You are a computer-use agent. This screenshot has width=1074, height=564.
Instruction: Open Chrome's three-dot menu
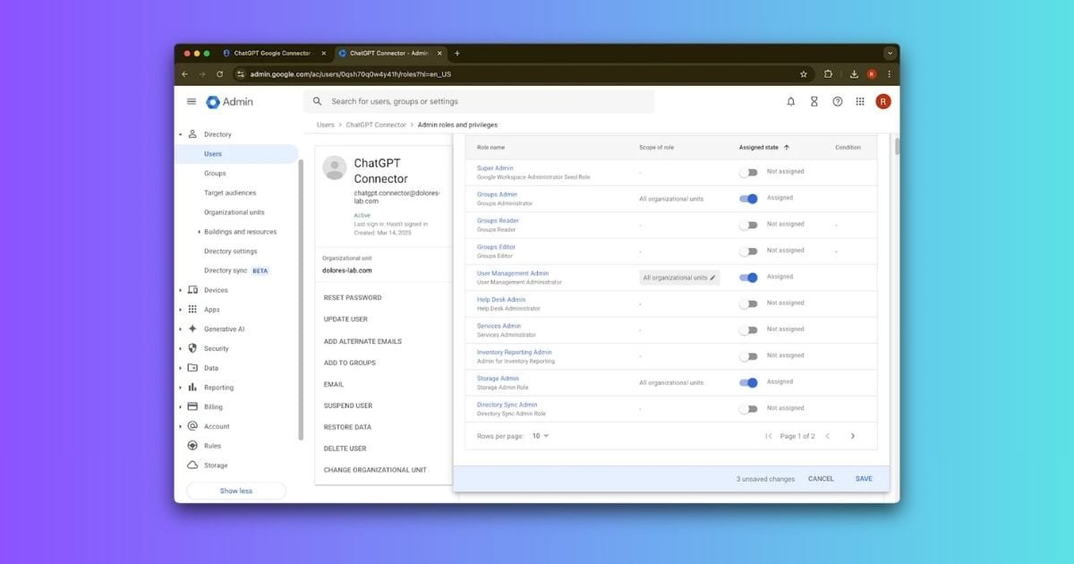click(x=889, y=74)
